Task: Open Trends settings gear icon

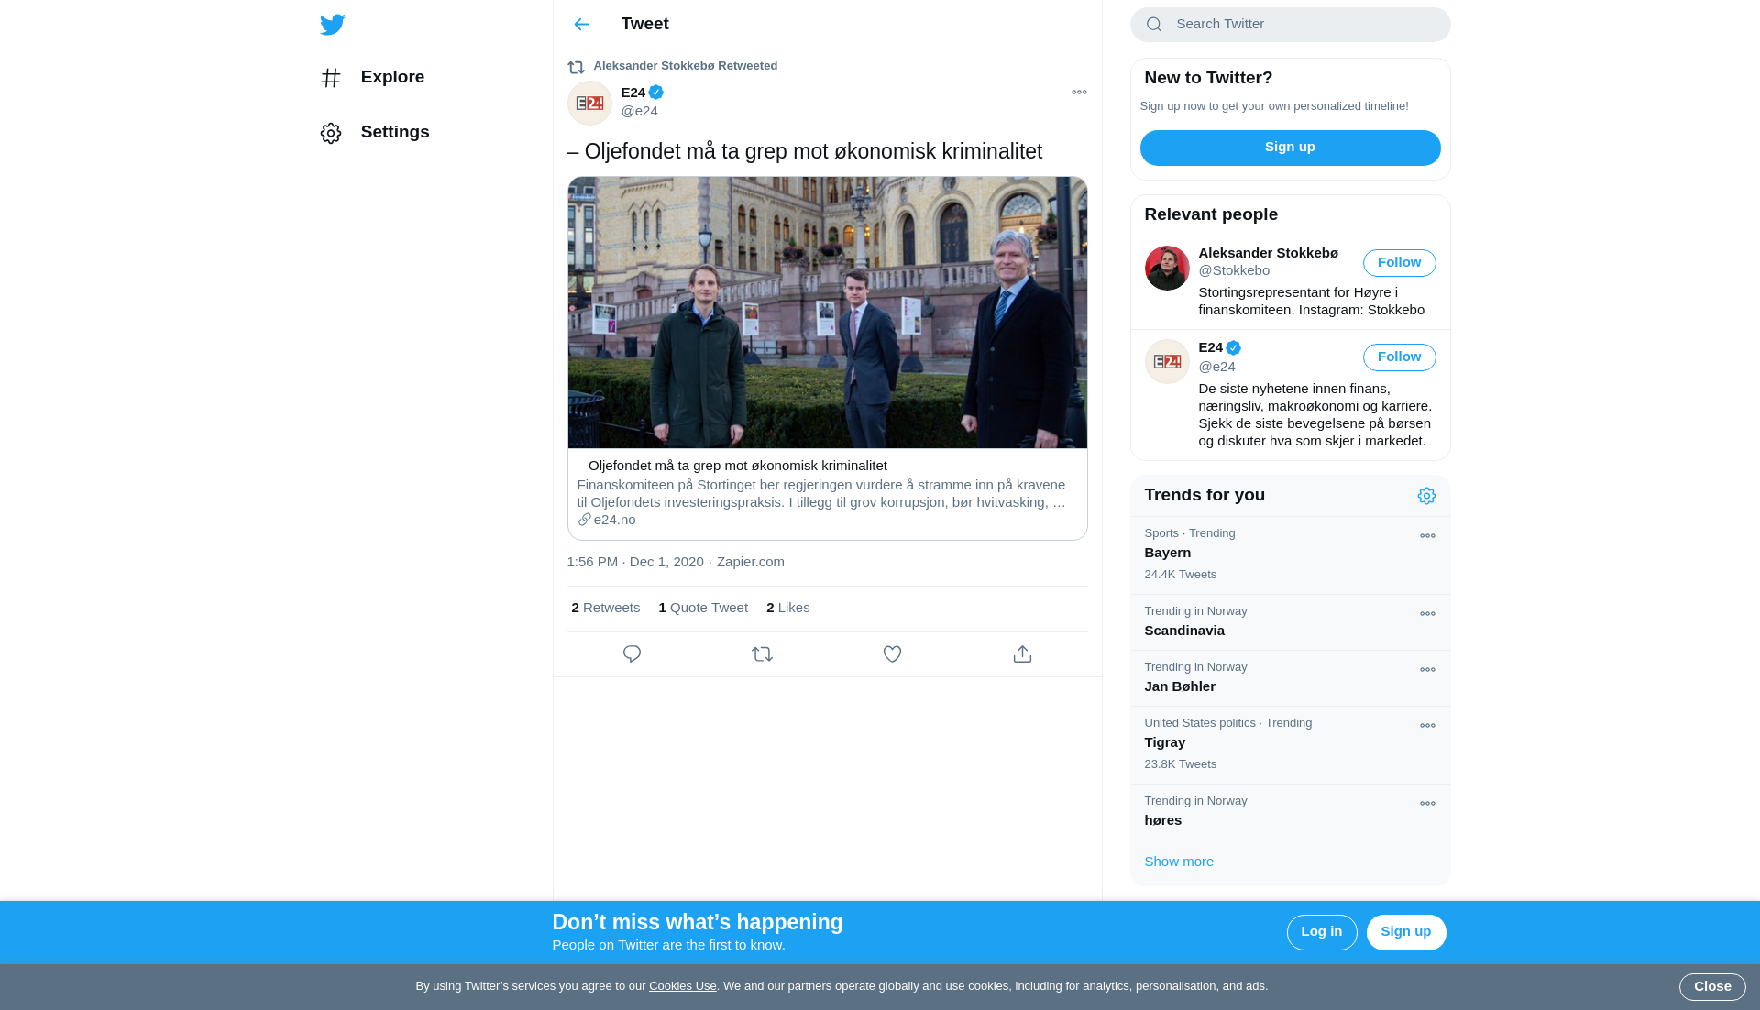Action: point(1426,496)
